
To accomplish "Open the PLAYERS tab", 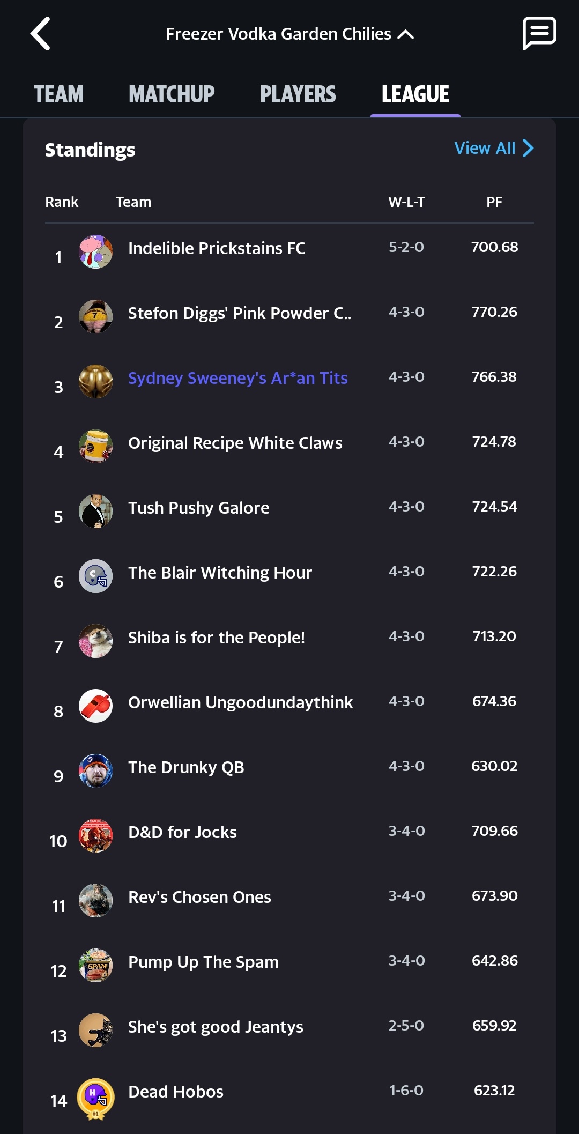I will (x=298, y=94).
